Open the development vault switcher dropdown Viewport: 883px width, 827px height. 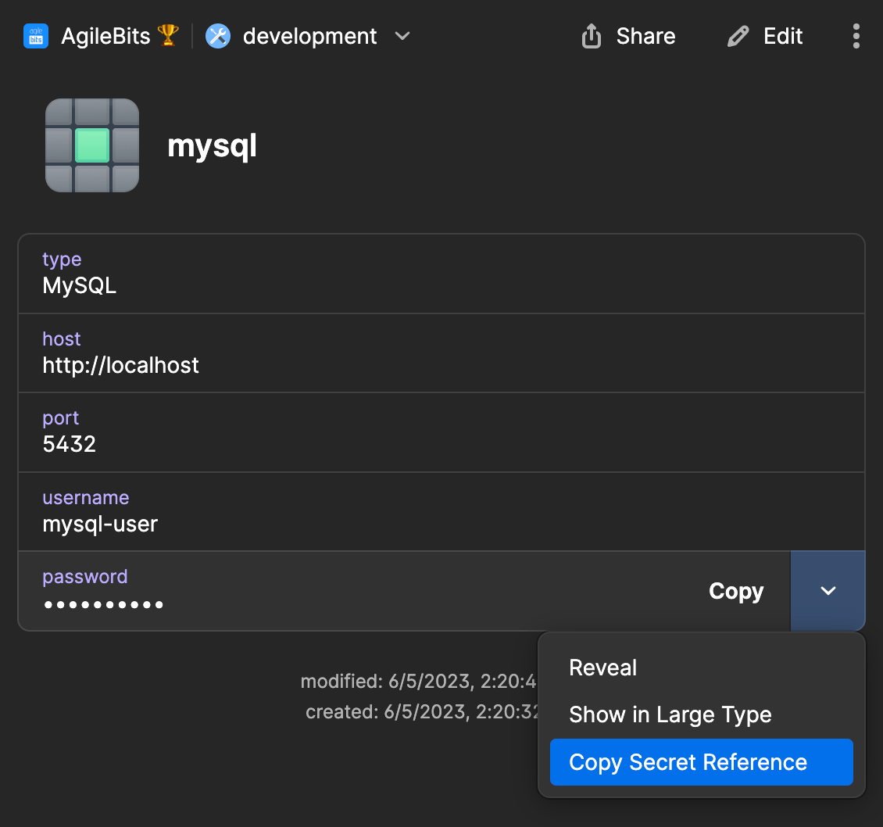coord(402,36)
